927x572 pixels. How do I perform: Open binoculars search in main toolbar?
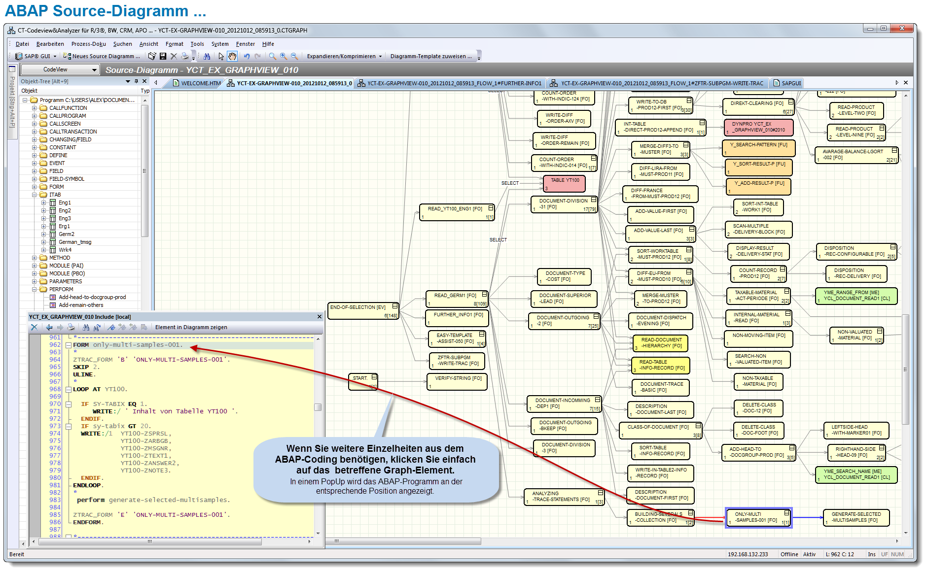pyautogui.click(x=207, y=56)
